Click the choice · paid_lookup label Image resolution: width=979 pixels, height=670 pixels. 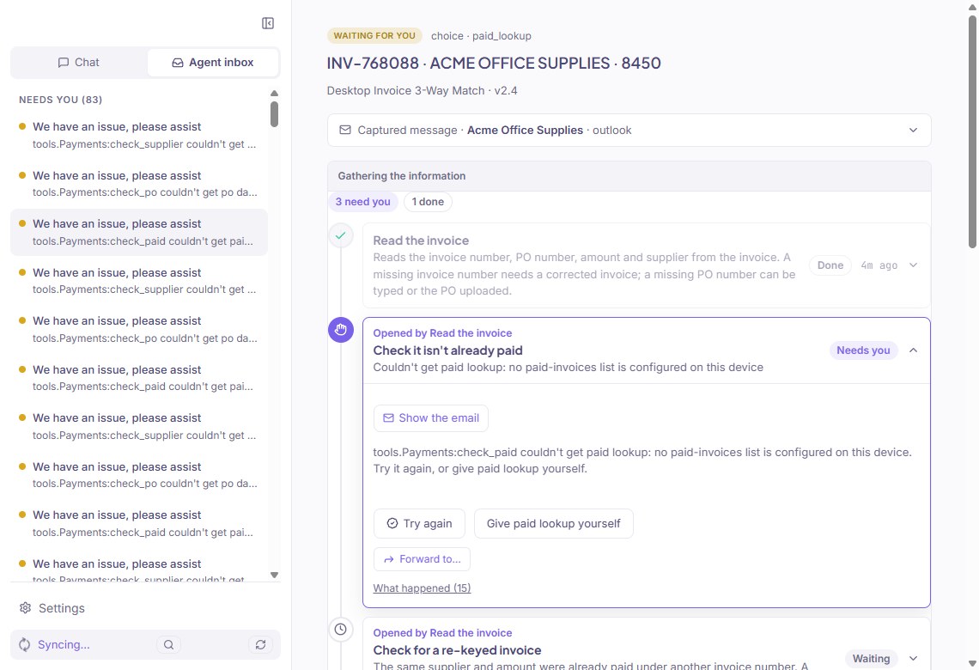(x=482, y=35)
